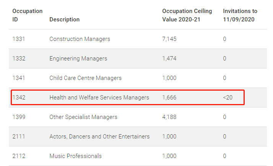
Task: Select Health and Welfare Services Managers
Action: 99,98
